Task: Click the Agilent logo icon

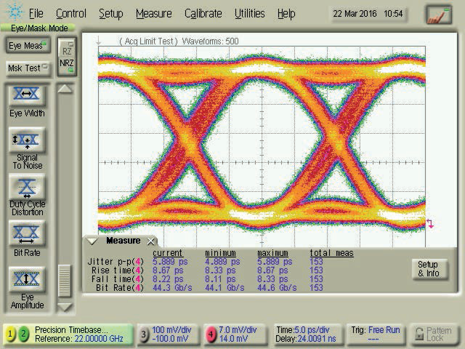Action: click(x=13, y=13)
